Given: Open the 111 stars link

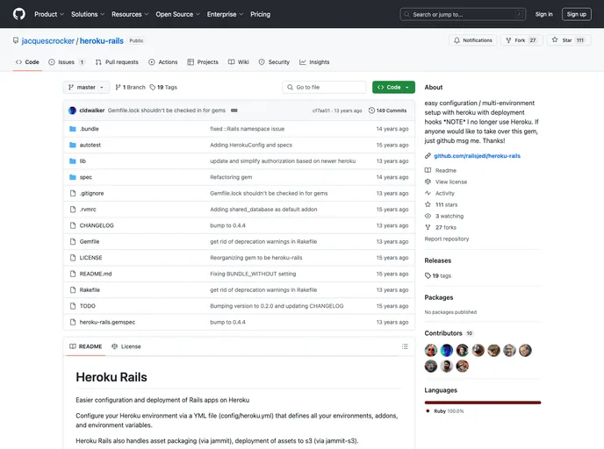Looking at the screenshot, I should pos(442,204).
